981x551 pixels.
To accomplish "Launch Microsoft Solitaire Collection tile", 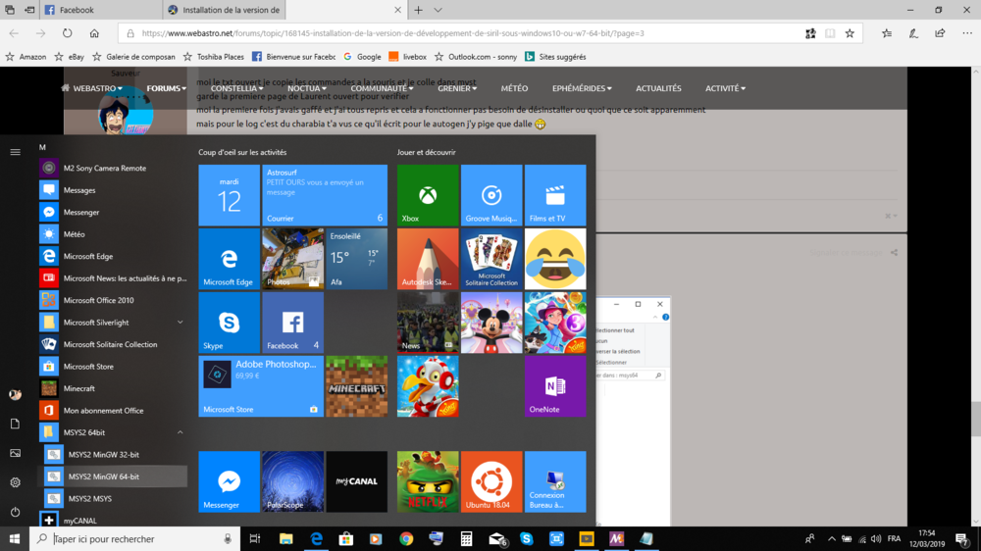I will coord(491,259).
